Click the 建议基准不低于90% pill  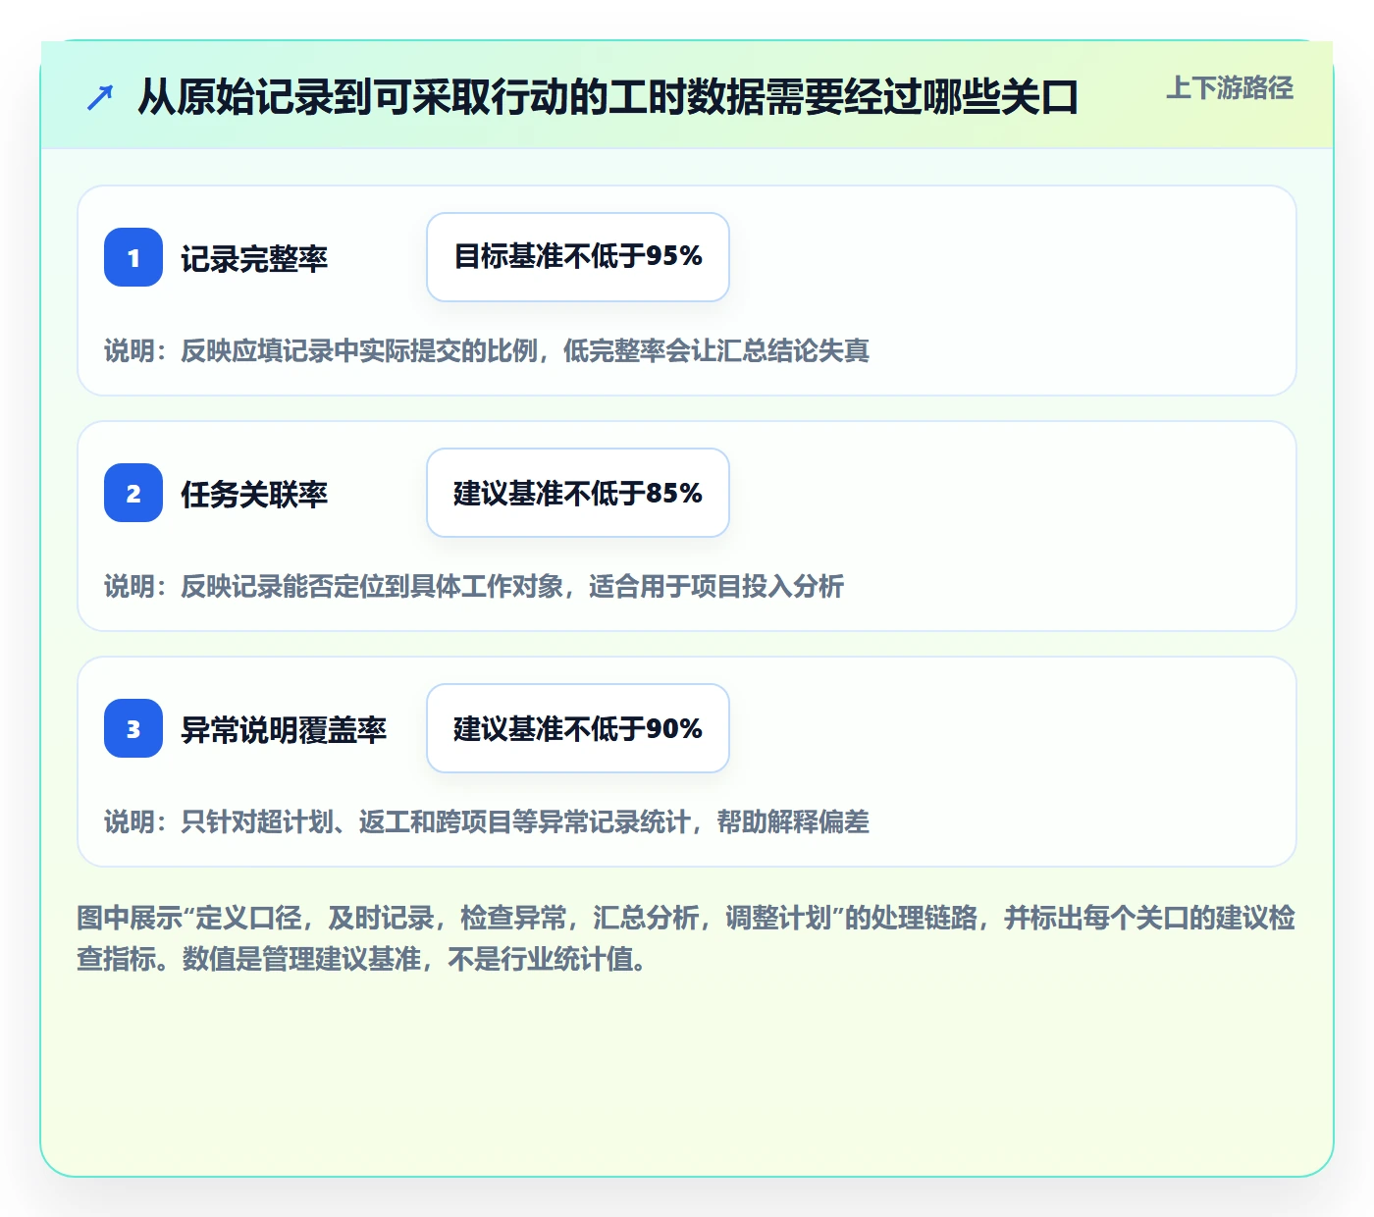(x=578, y=728)
